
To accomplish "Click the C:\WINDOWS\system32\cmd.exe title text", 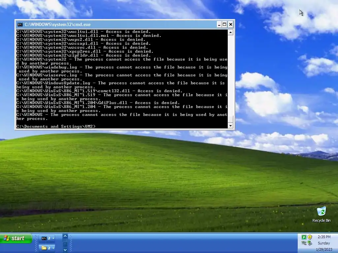I will coord(57,24).
